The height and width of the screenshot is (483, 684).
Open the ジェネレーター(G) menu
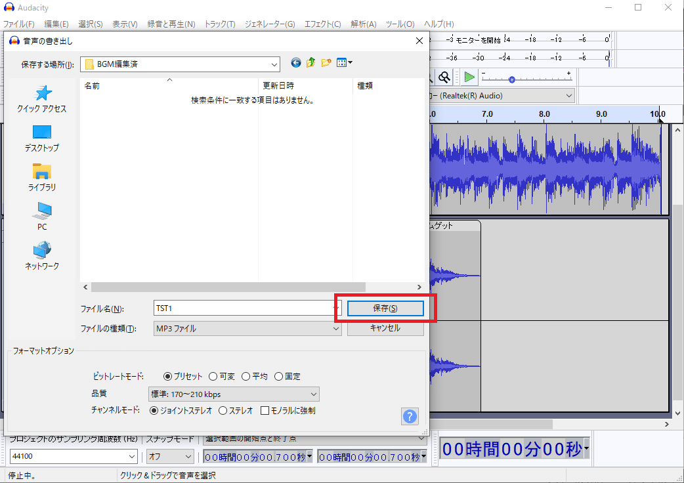[270, 24]
